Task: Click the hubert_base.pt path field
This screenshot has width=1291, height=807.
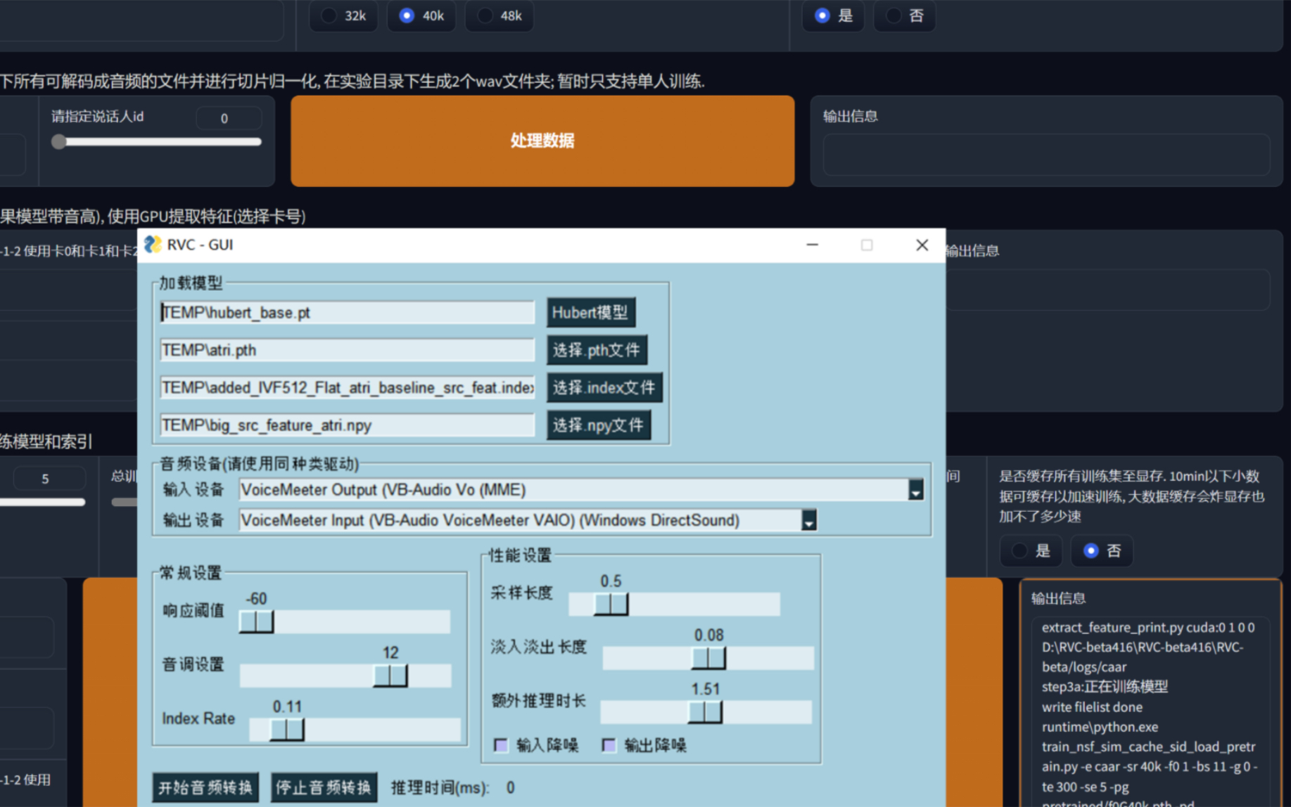Action: click(x=348, y=313)
